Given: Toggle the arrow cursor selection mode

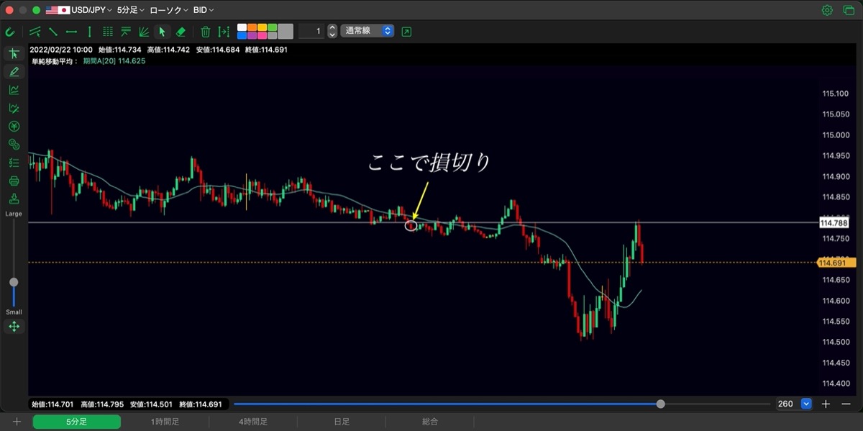Looking at the screenshot, I should (x=163, y=32).
